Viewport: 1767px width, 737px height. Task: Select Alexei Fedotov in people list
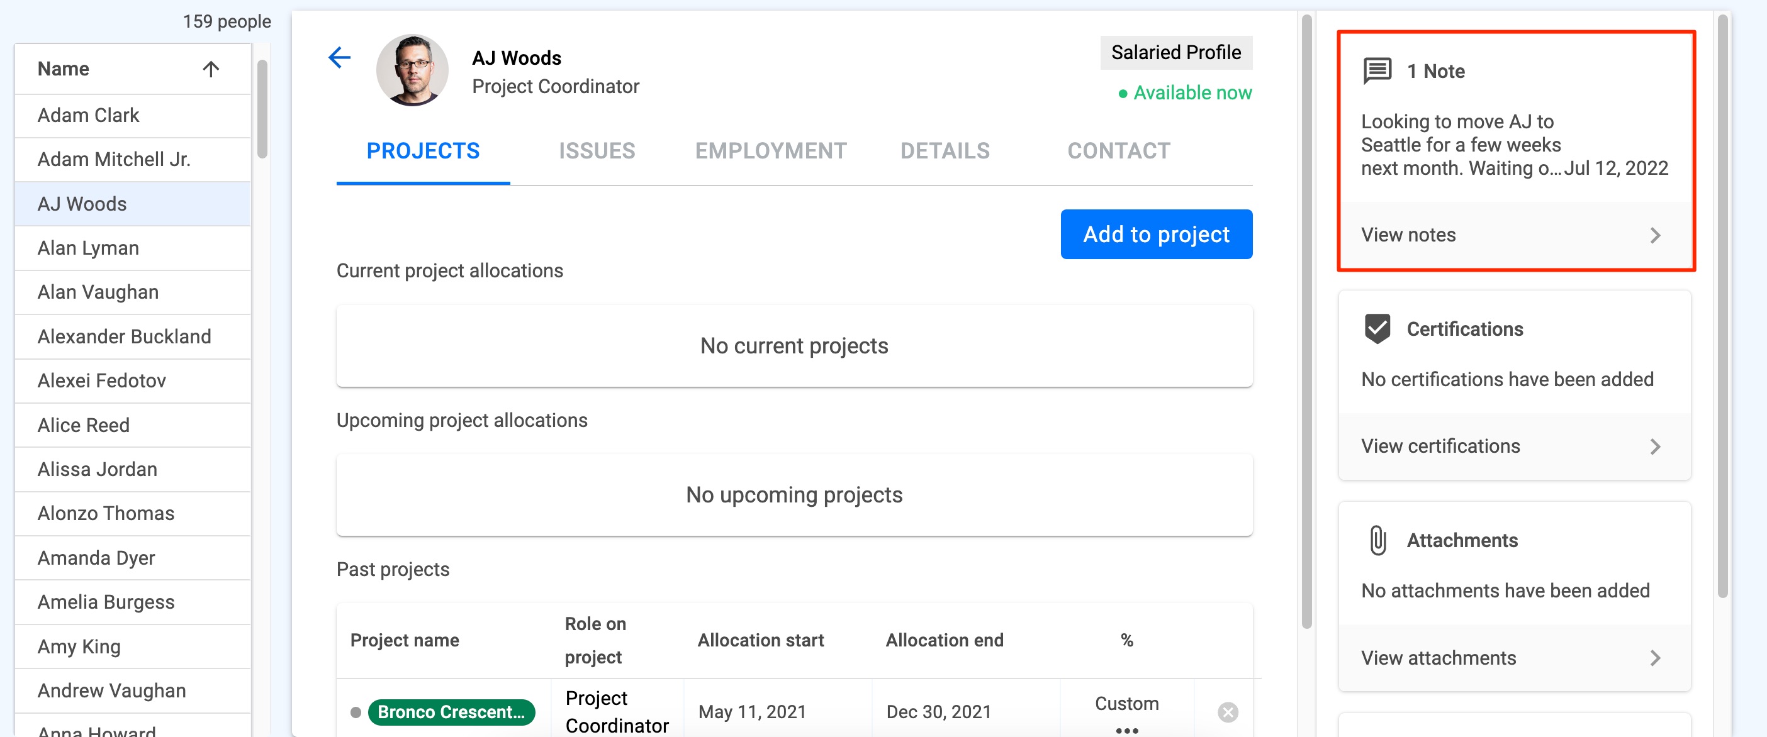132,380
